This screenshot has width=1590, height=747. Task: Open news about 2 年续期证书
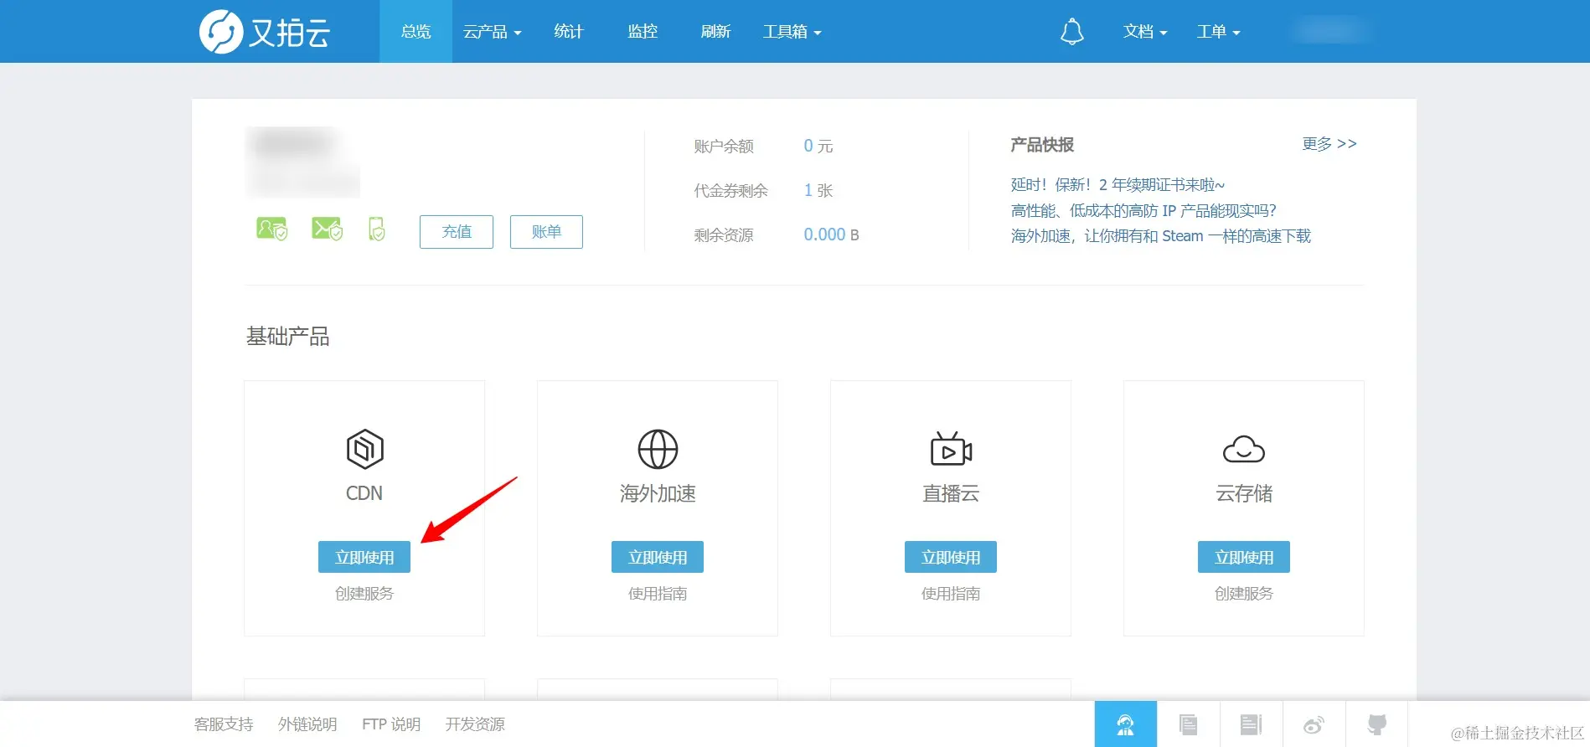pos(1118,185)
